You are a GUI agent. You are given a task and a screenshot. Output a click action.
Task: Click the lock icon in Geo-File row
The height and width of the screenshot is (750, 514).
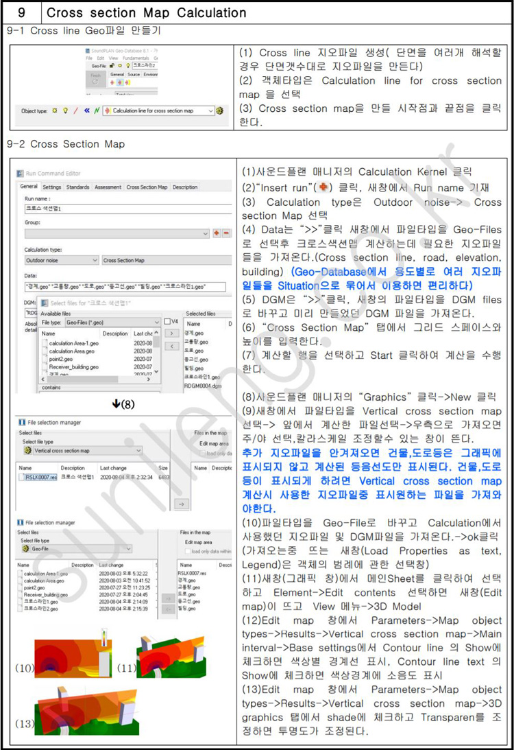coord(112,65)
